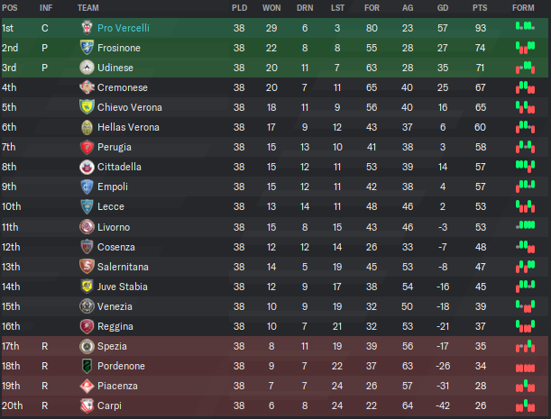The image size is (551, 419).
Task: Sort by the GD column header
Action: click(443, 8)
